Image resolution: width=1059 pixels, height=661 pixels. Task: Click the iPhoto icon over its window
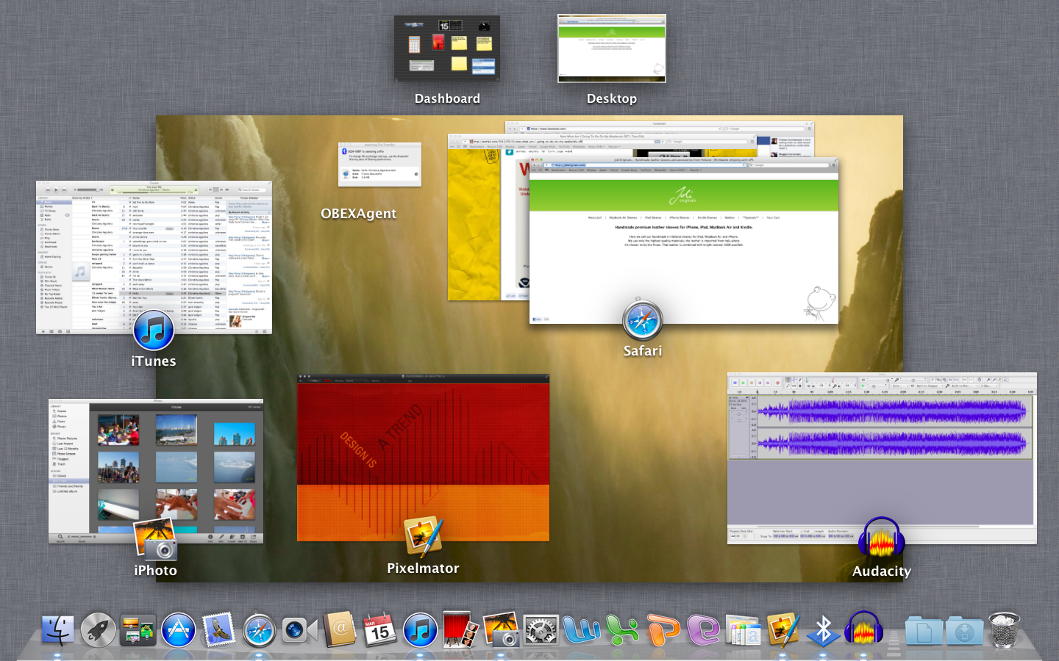point(156,540)
